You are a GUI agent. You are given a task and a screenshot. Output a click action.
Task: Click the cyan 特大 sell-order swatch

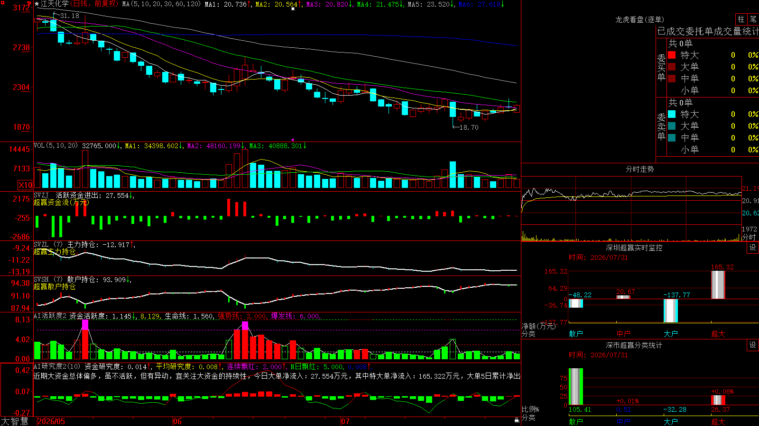672,114
